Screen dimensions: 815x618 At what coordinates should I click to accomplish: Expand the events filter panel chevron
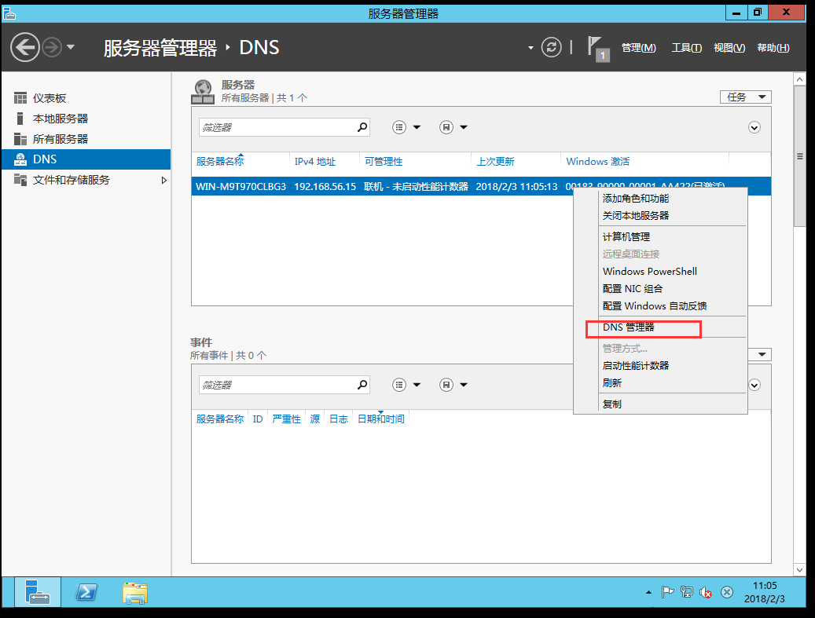754,385
